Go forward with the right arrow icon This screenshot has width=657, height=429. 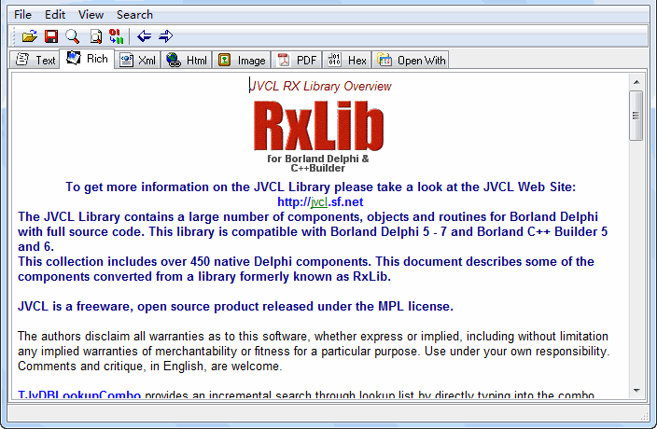tap(166, 36)
